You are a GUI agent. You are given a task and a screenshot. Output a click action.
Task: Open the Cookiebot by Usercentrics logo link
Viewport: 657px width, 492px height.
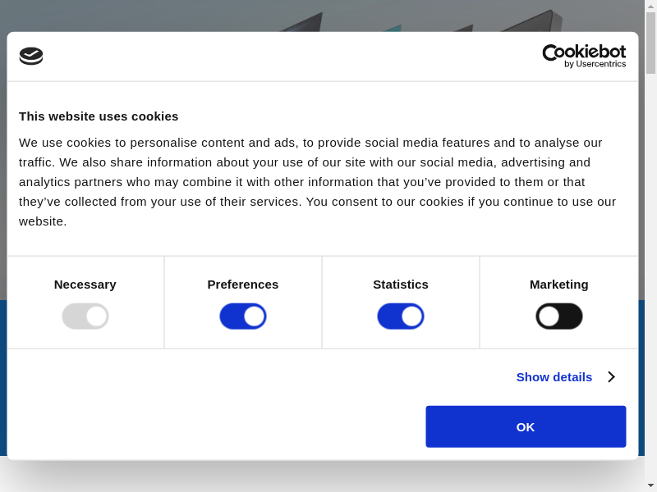584,56
